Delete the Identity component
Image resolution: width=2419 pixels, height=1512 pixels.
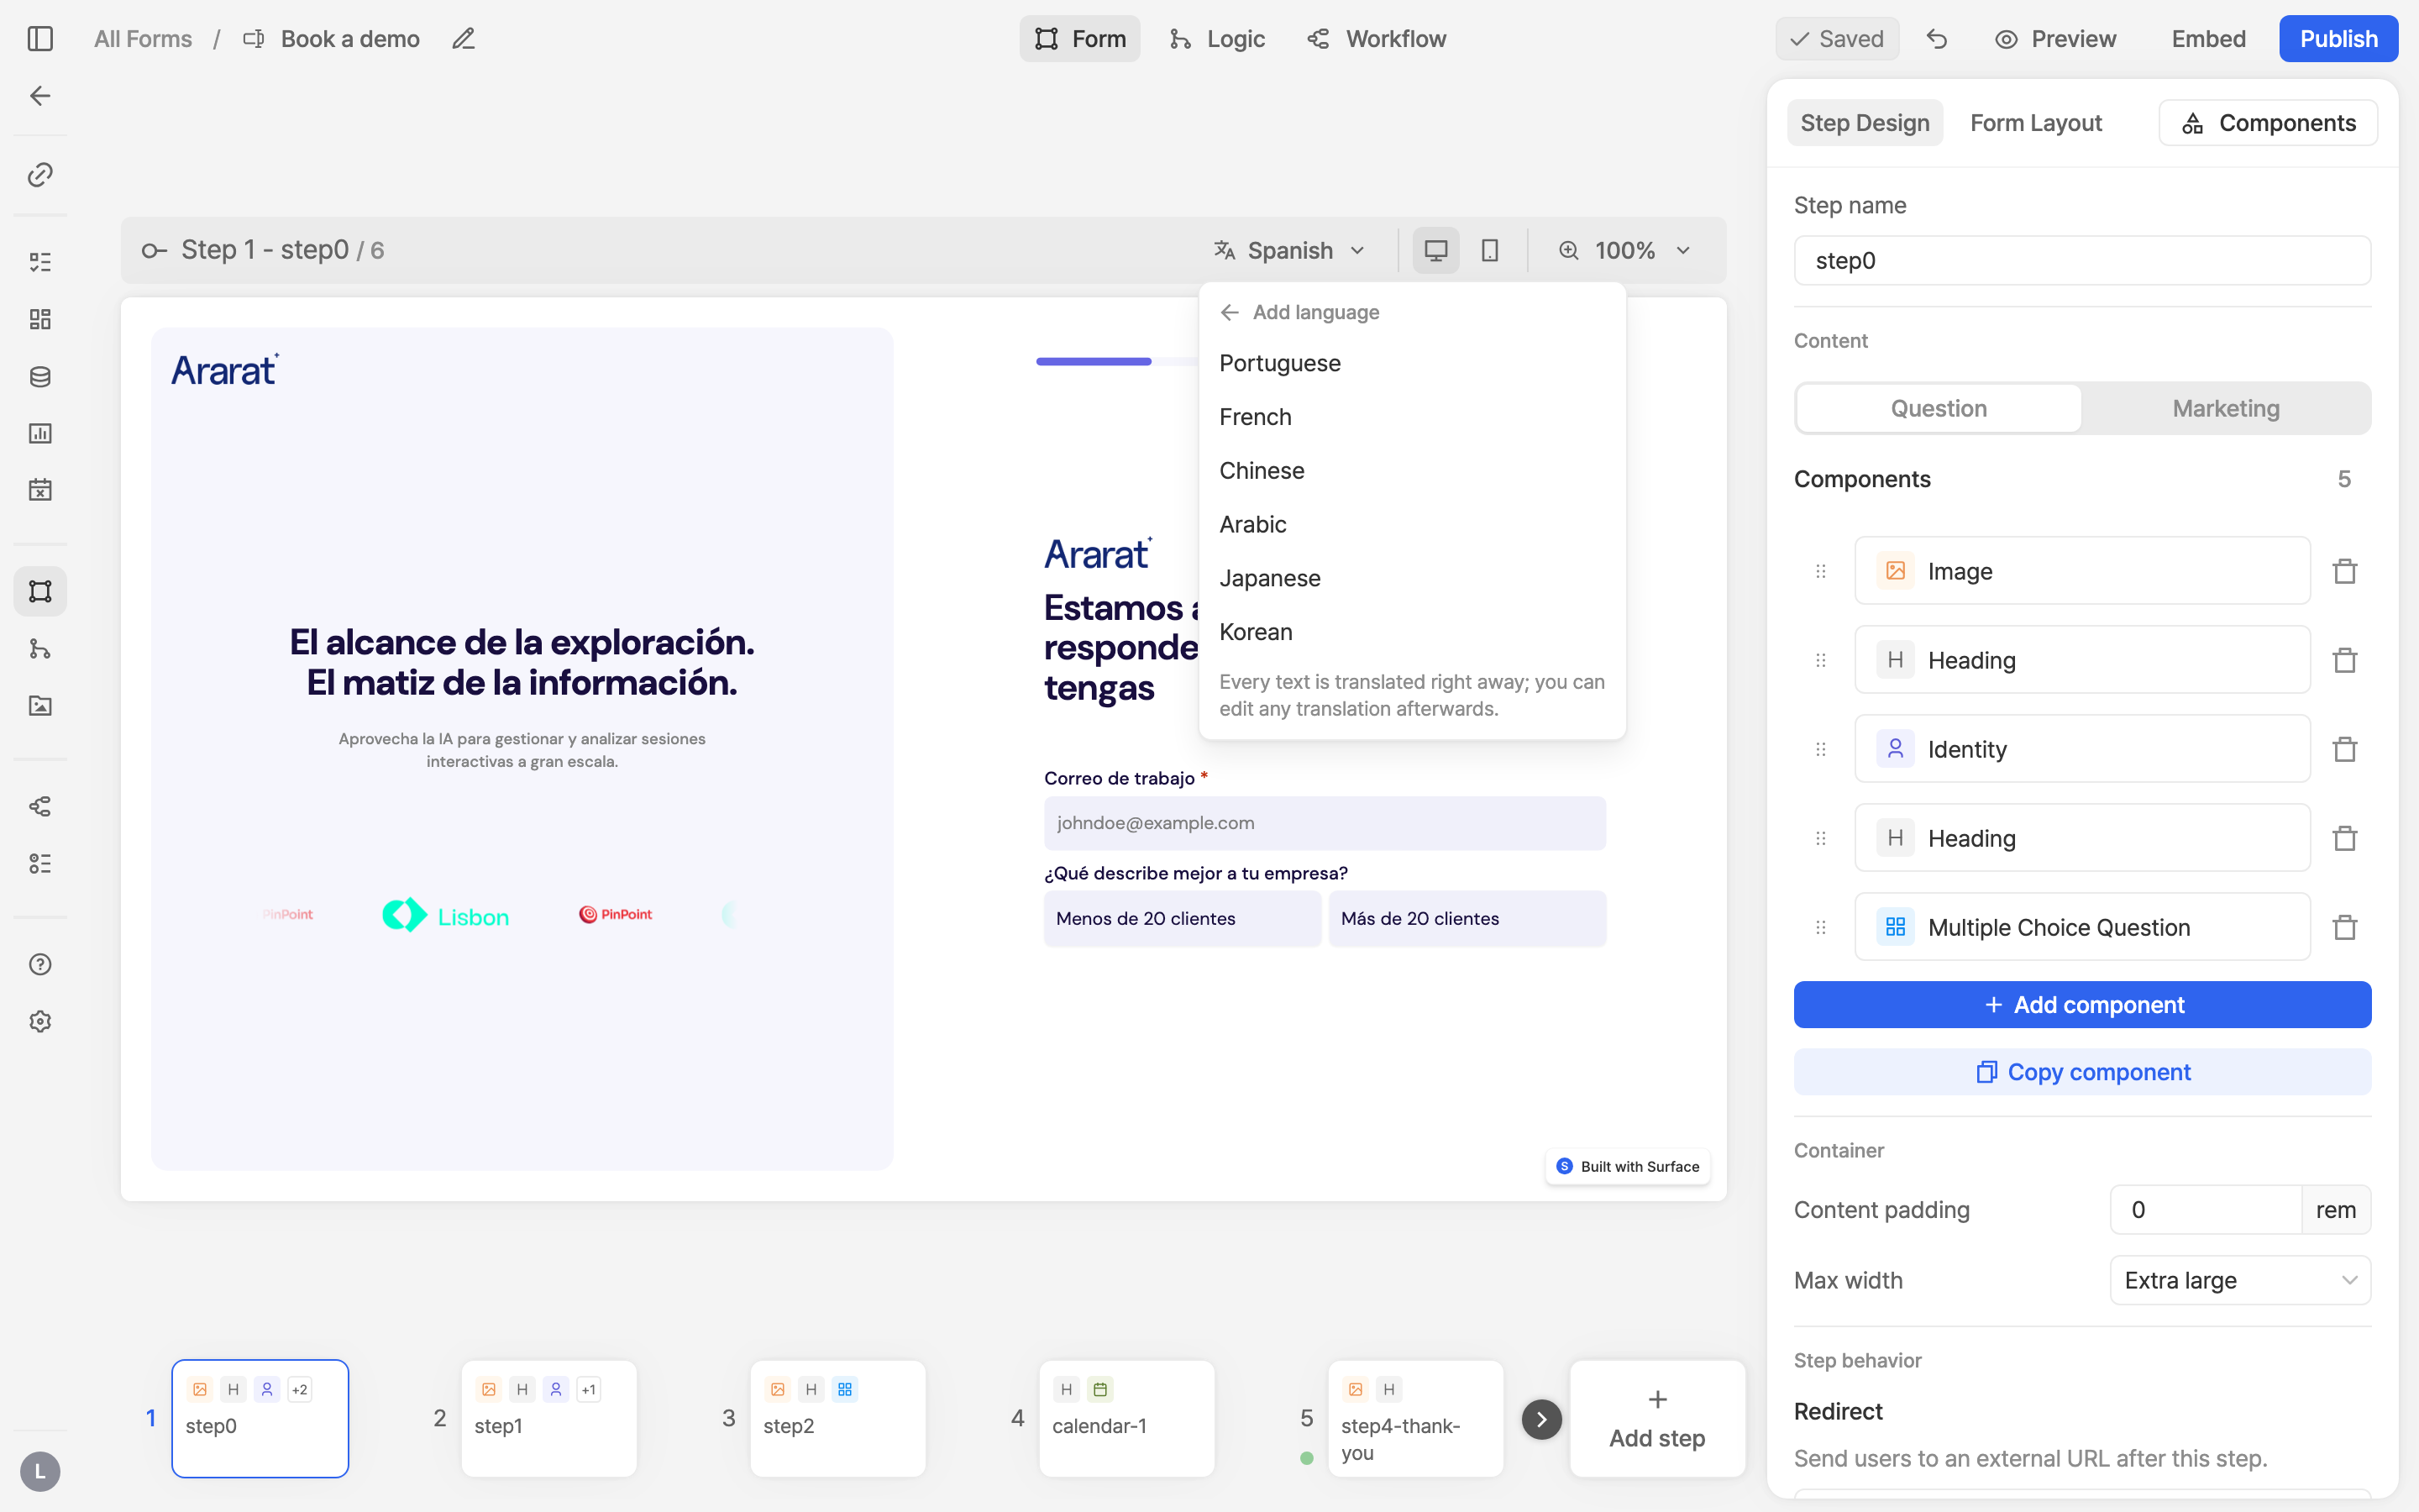(2344, 749)
